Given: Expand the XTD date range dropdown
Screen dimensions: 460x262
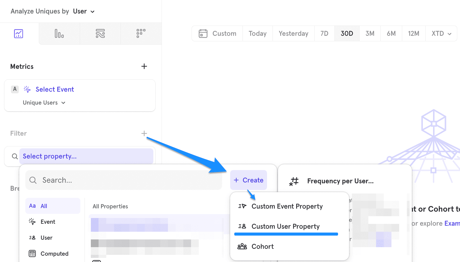Looking at the screenshot, I should click(441, 34).
